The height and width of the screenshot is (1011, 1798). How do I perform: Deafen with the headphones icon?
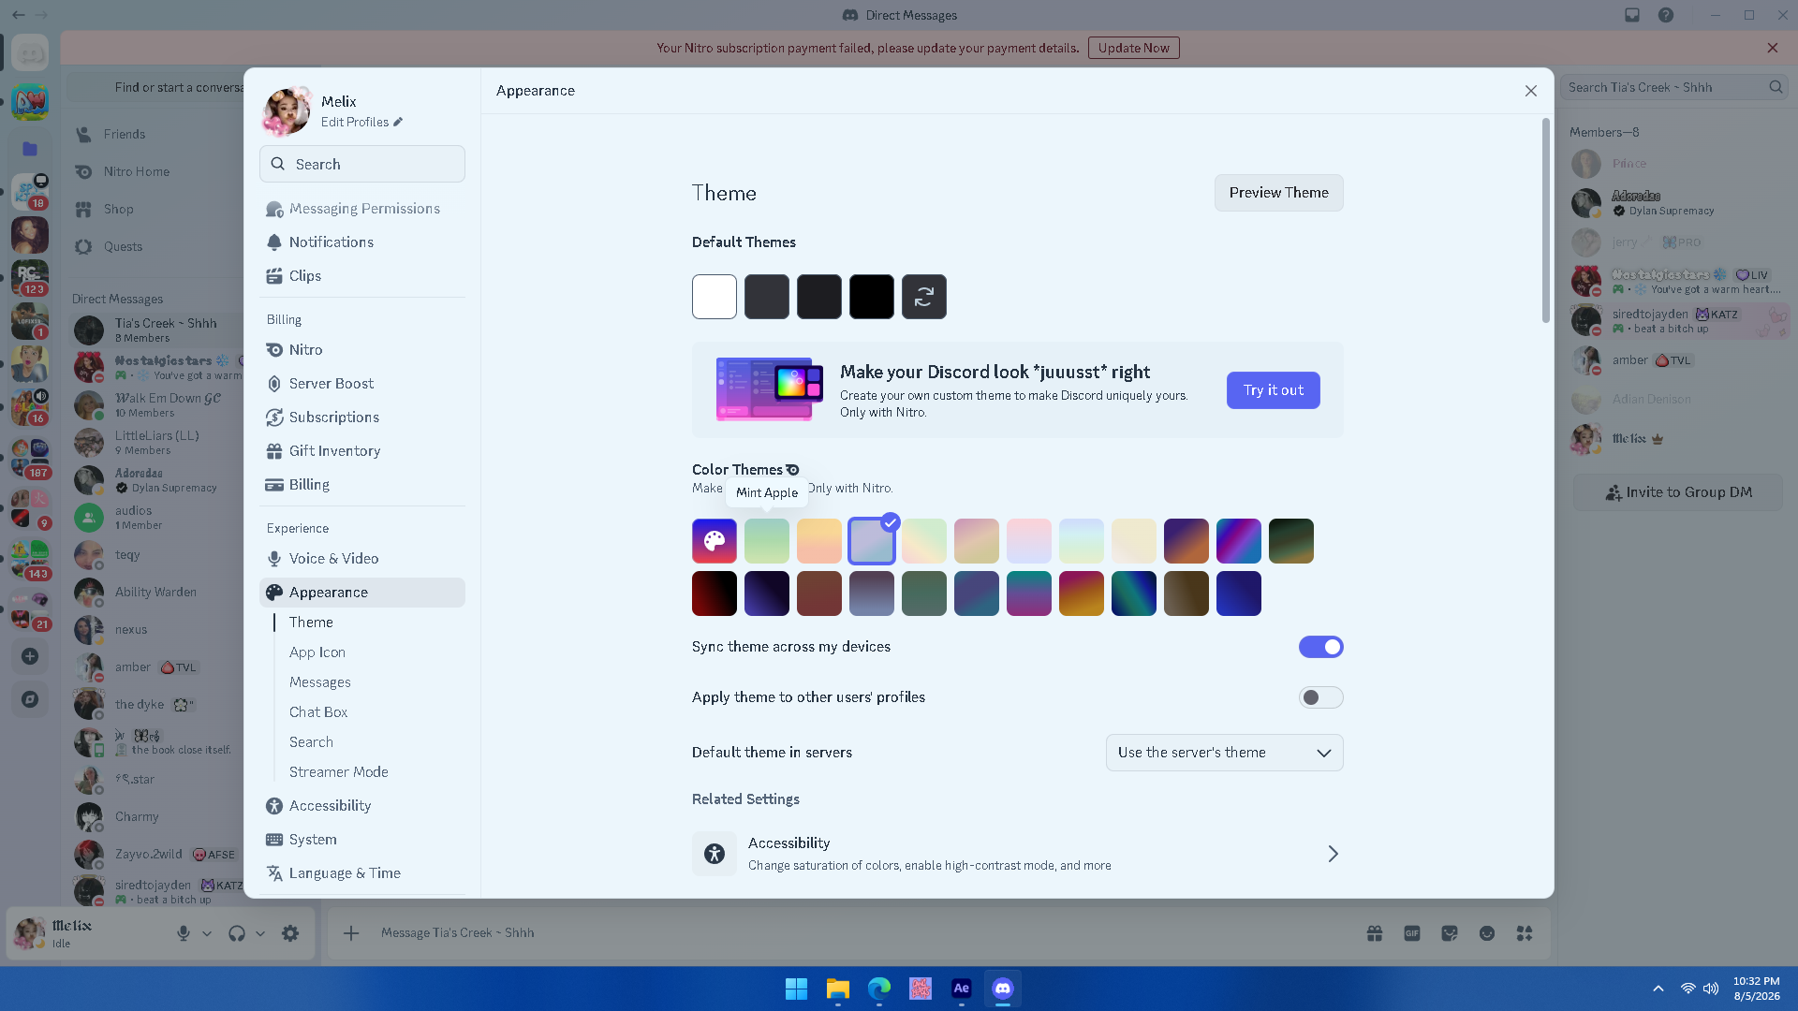click(x=237, y=933)
